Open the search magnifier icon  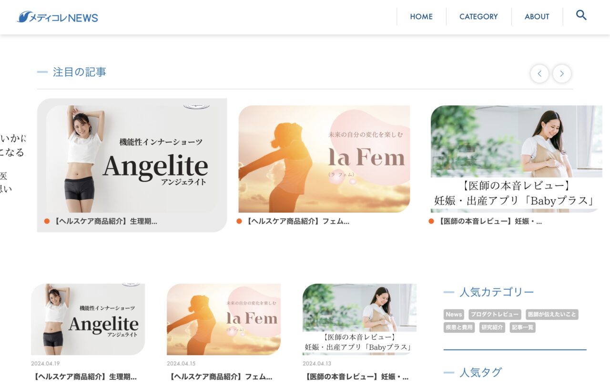(581, 15)
